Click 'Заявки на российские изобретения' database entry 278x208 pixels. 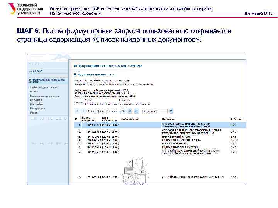click(97, 93)
